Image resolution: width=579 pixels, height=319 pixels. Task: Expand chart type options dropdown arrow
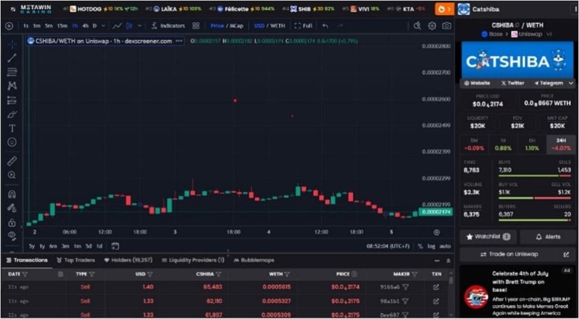(140, 26)
